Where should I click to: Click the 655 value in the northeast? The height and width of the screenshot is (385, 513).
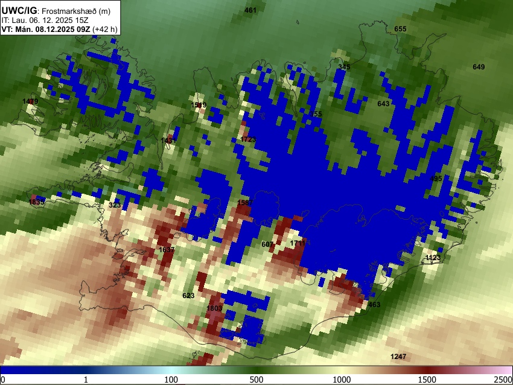[x=400, y=29]
